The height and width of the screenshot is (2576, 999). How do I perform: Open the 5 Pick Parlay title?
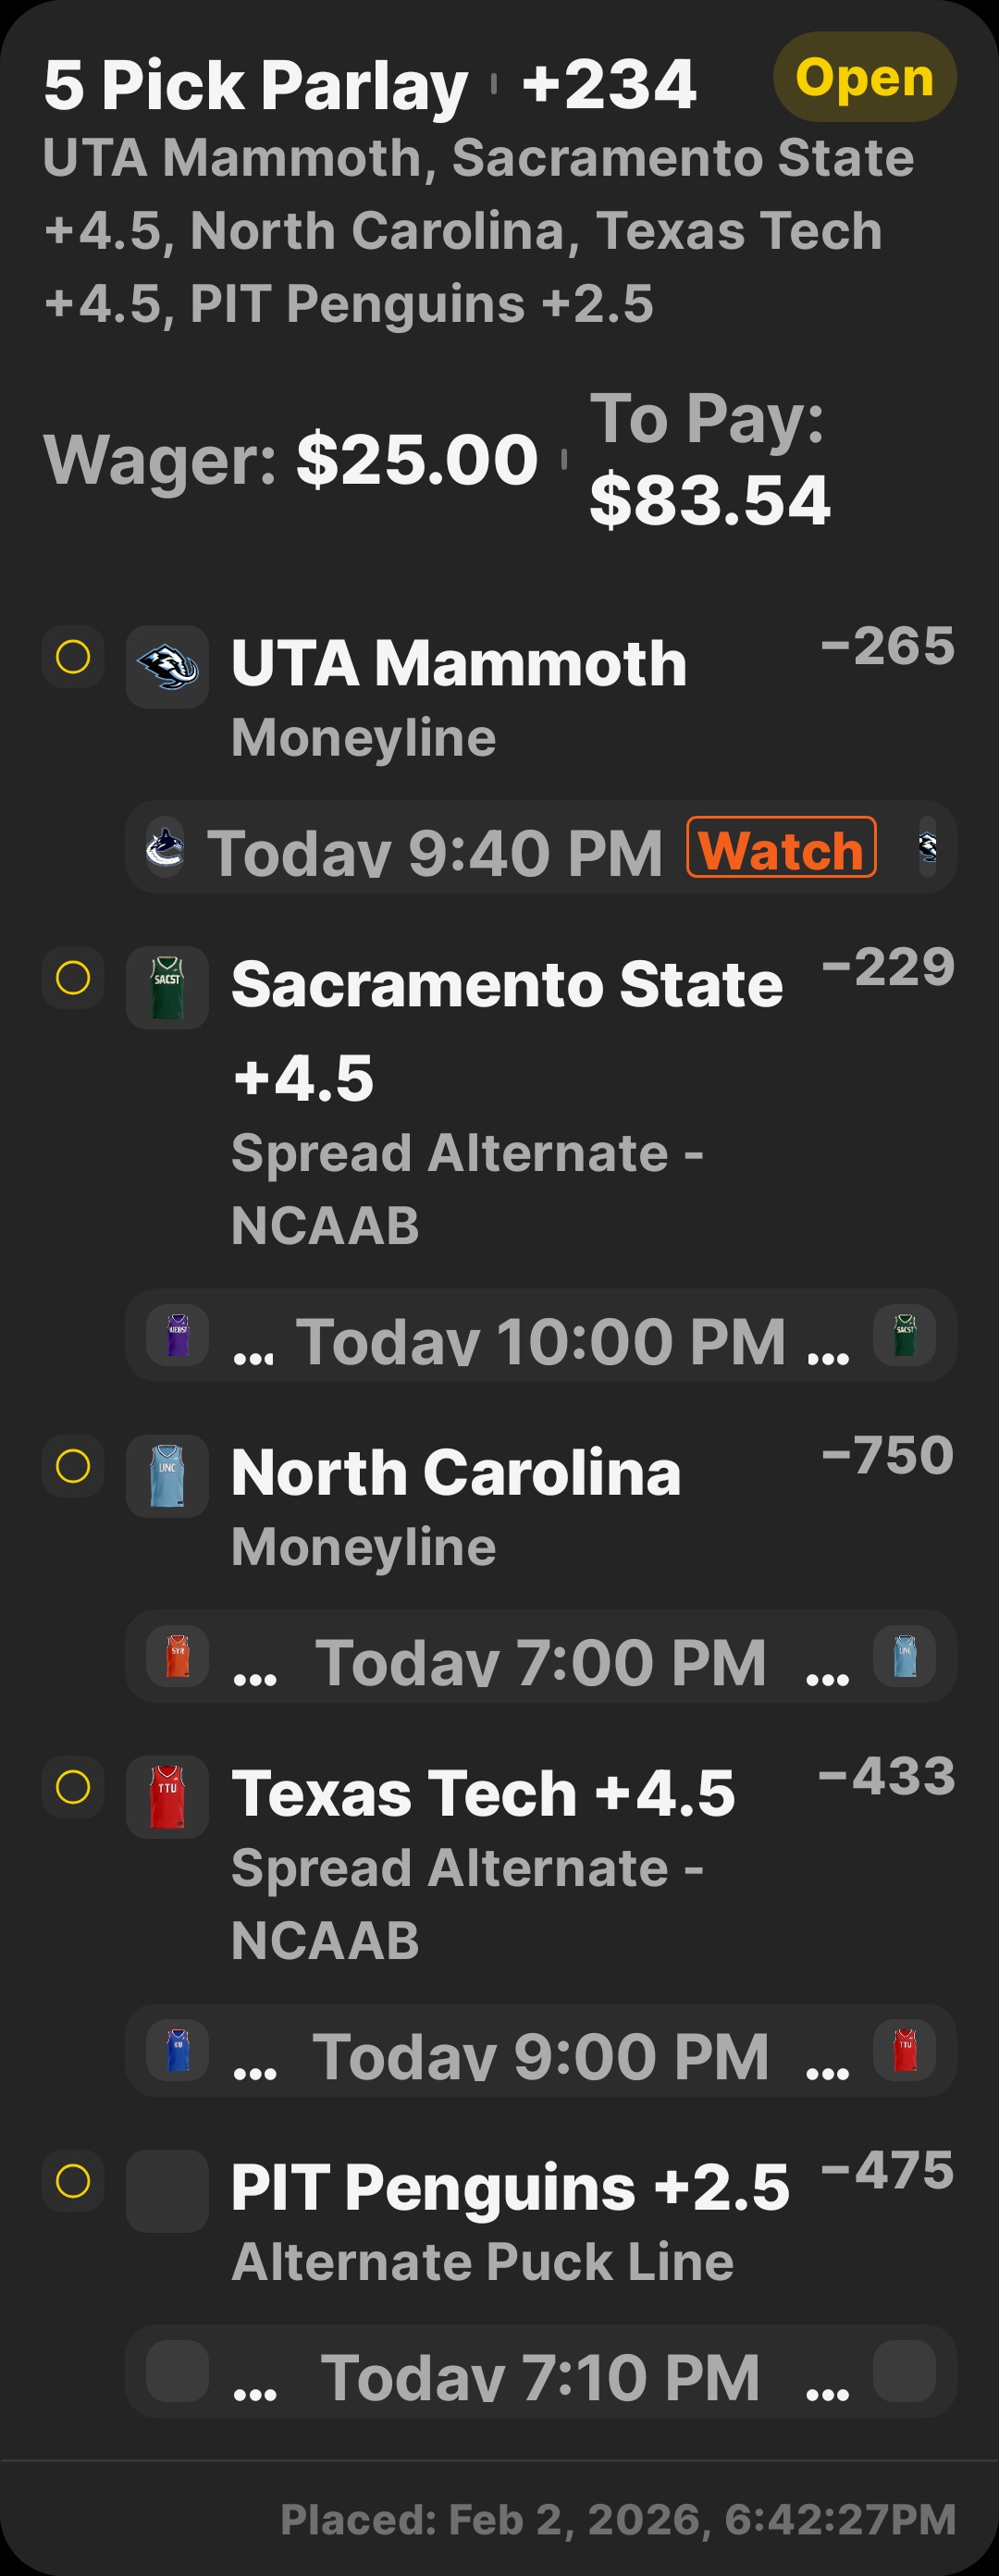click(256, 85)
